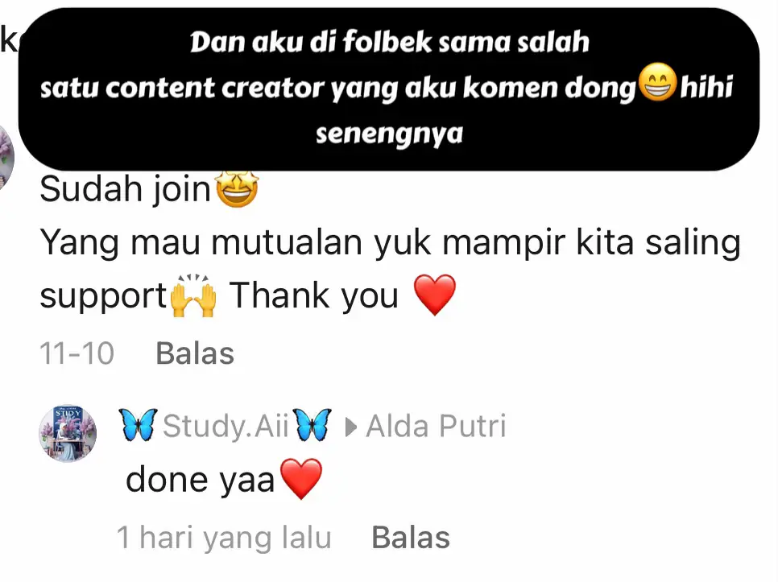Tap the '11-10' comment date
778x582 pixels.
pos(77,353)
